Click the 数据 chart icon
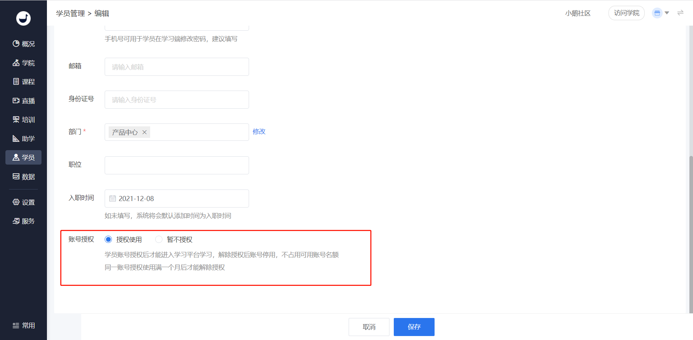Viewport: 693px width, 340px height. tap(16, 176)
